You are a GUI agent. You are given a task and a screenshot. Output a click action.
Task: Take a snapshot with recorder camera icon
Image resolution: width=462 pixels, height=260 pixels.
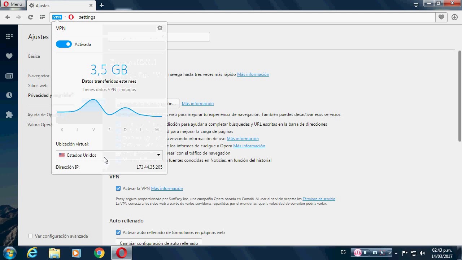coord(375,253)
